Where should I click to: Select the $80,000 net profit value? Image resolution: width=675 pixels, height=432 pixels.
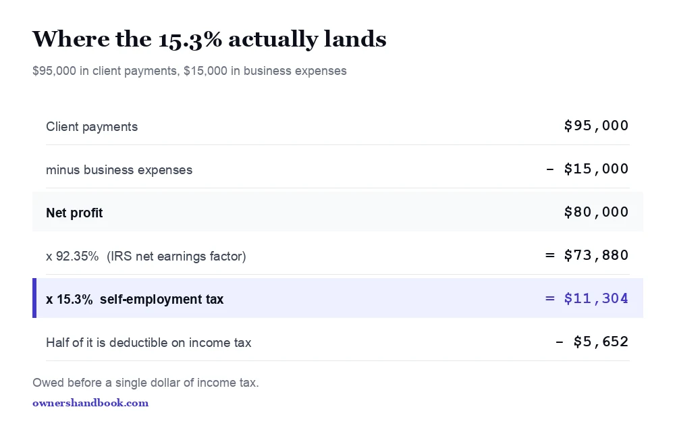[596, 212]
